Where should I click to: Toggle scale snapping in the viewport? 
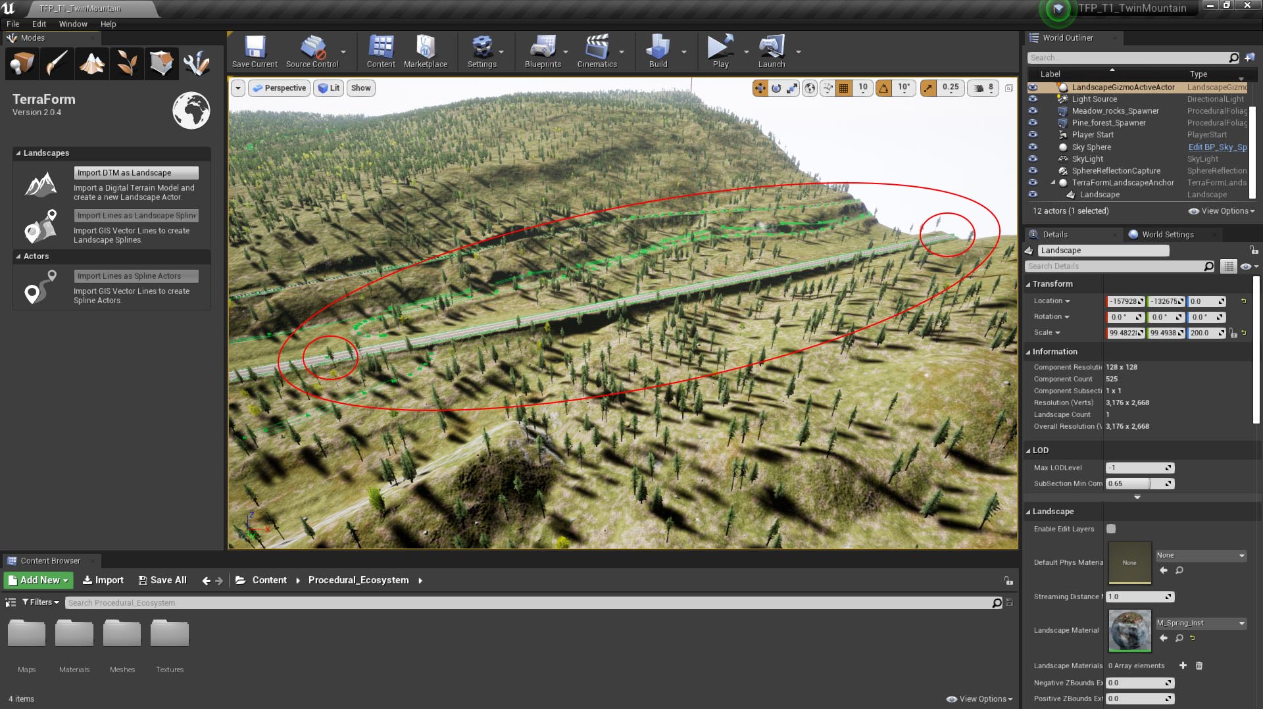(x=928, y=88)
